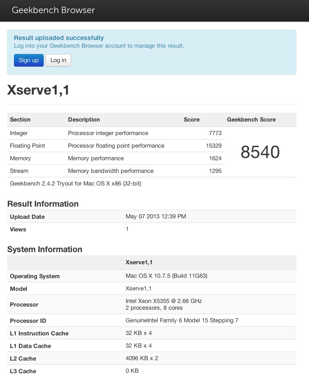Click the Score column header

191,120
